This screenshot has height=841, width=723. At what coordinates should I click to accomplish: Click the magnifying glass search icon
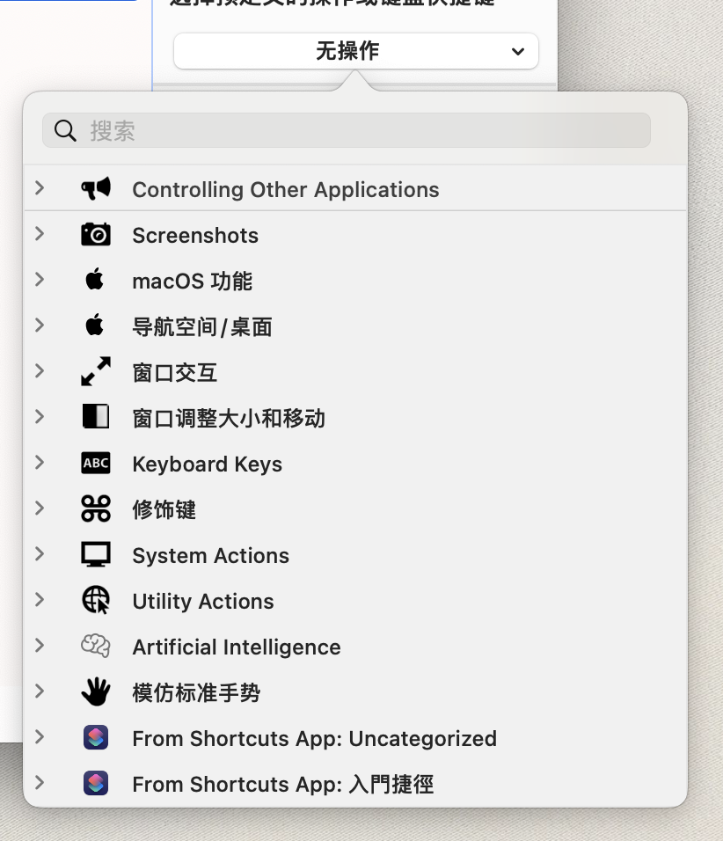click(x=65, y=130)
